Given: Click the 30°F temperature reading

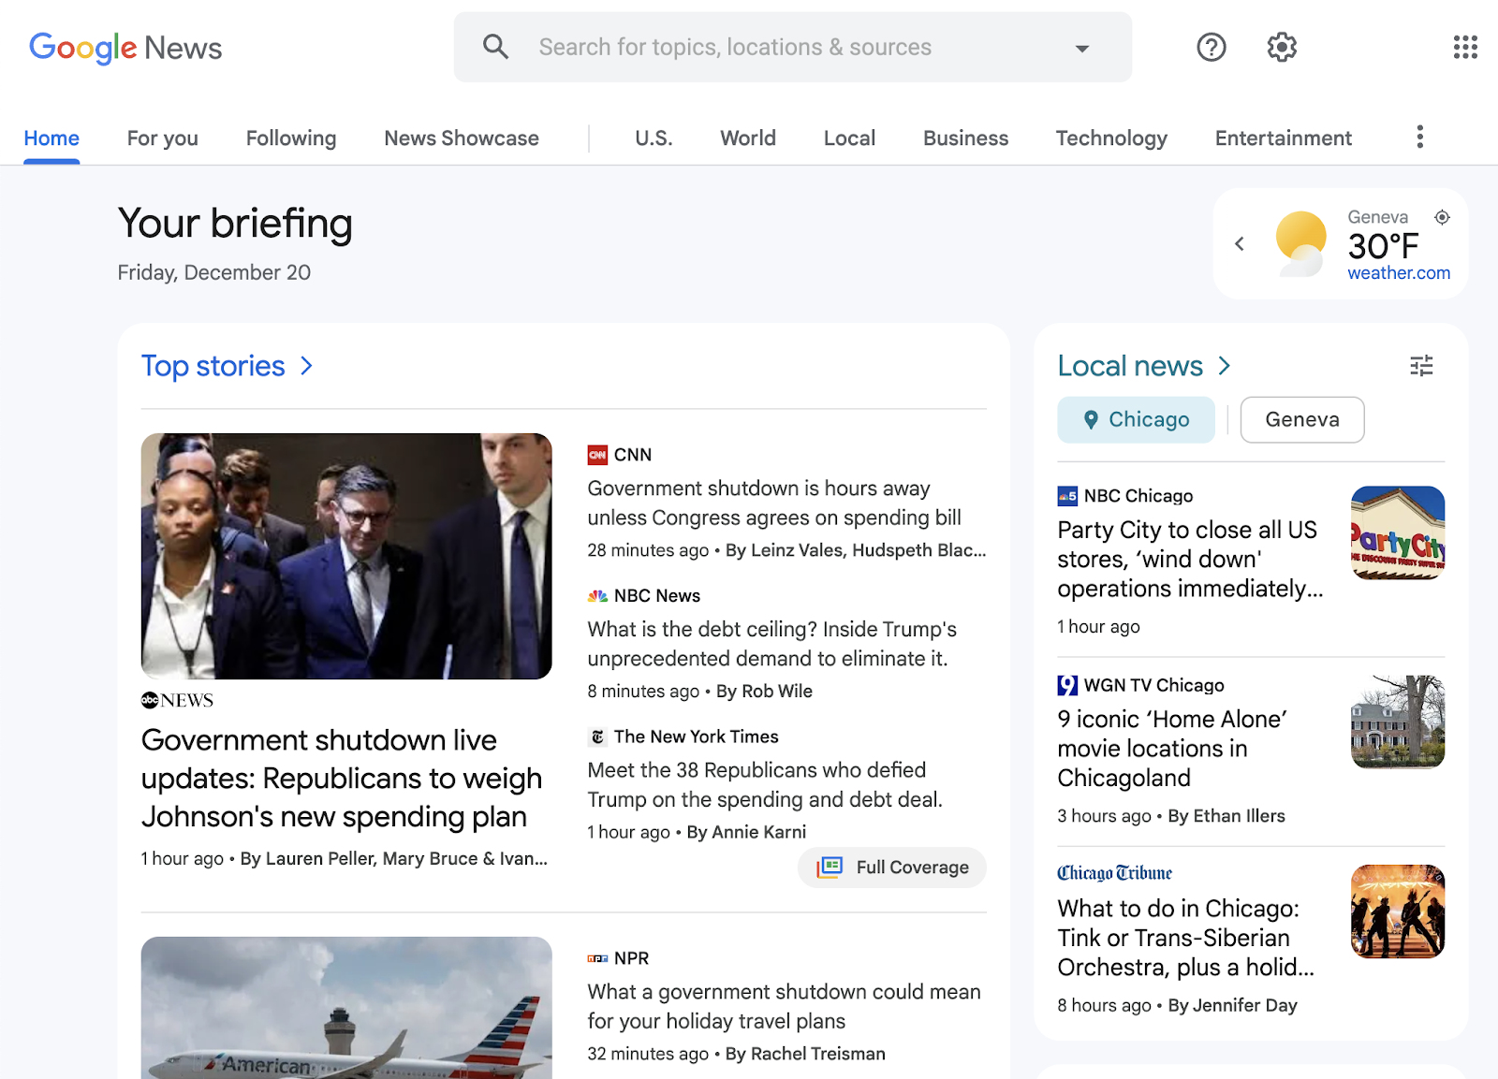Looking at the screenshot, I should click(1383, 246).
